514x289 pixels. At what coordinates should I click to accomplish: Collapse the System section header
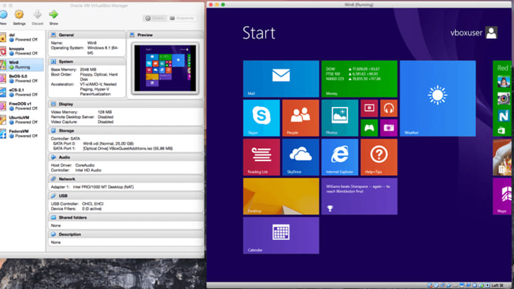pos(87,62)
